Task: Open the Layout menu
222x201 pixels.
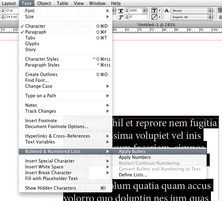Action: tap(9, 3)
